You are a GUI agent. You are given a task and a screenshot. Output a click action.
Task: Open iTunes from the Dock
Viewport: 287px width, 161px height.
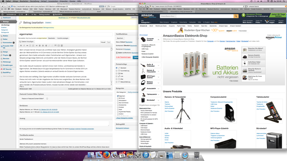pyautogui.click(x=146, y=155)
